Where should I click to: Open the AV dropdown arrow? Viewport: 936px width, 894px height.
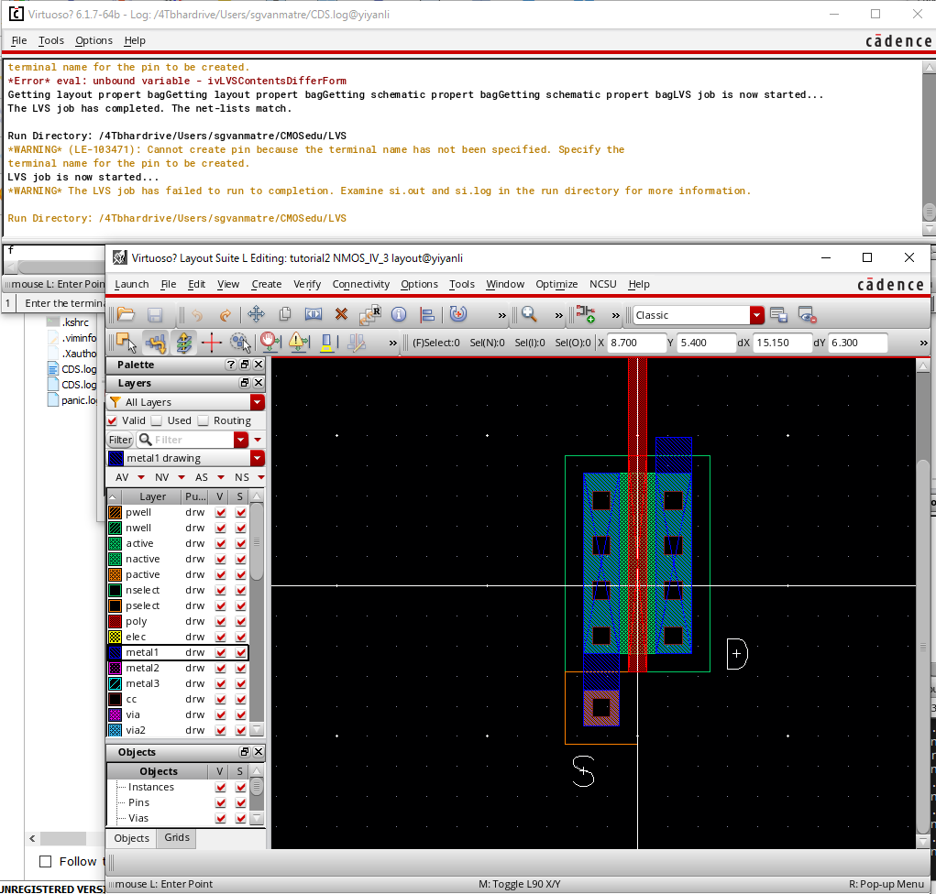tap(141, 477)
